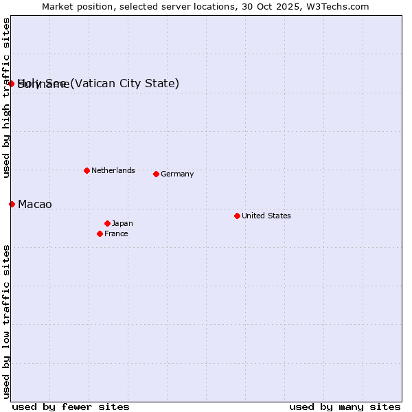Select the Netherlands red data point
This screenshot has height=412, width=412.
(x=87, y=170)
